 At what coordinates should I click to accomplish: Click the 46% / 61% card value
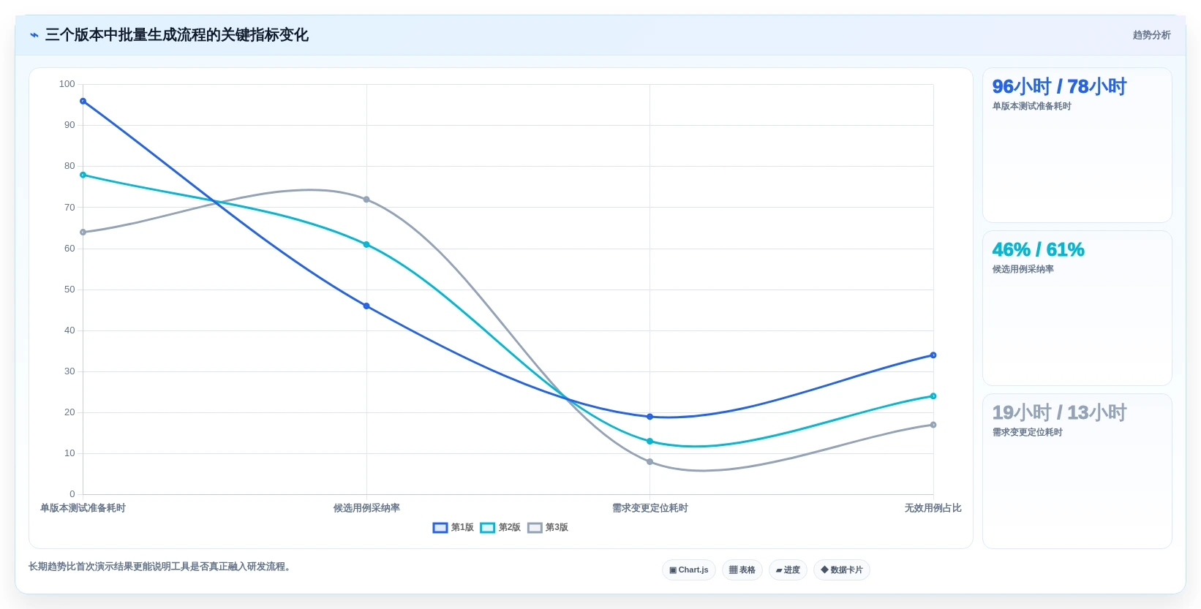1038,250
